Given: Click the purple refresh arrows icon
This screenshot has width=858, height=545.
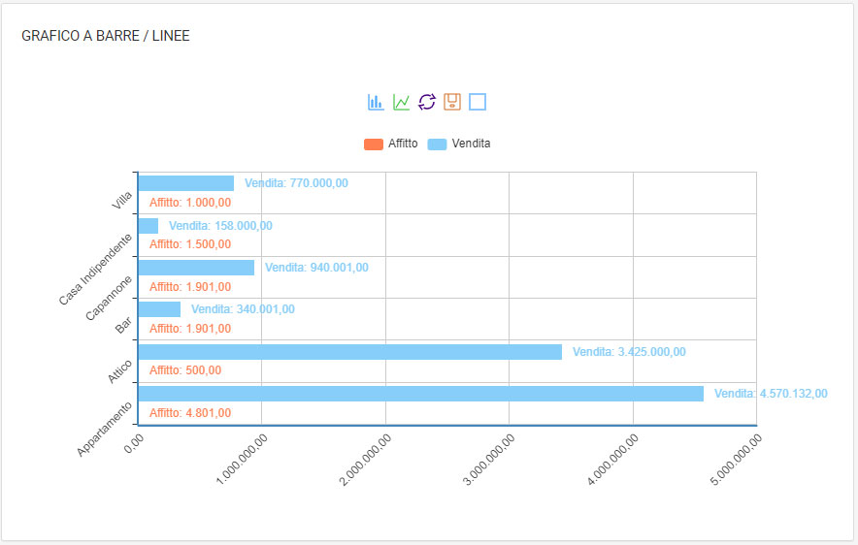Looking at the screenshot, I should [426, 102].
